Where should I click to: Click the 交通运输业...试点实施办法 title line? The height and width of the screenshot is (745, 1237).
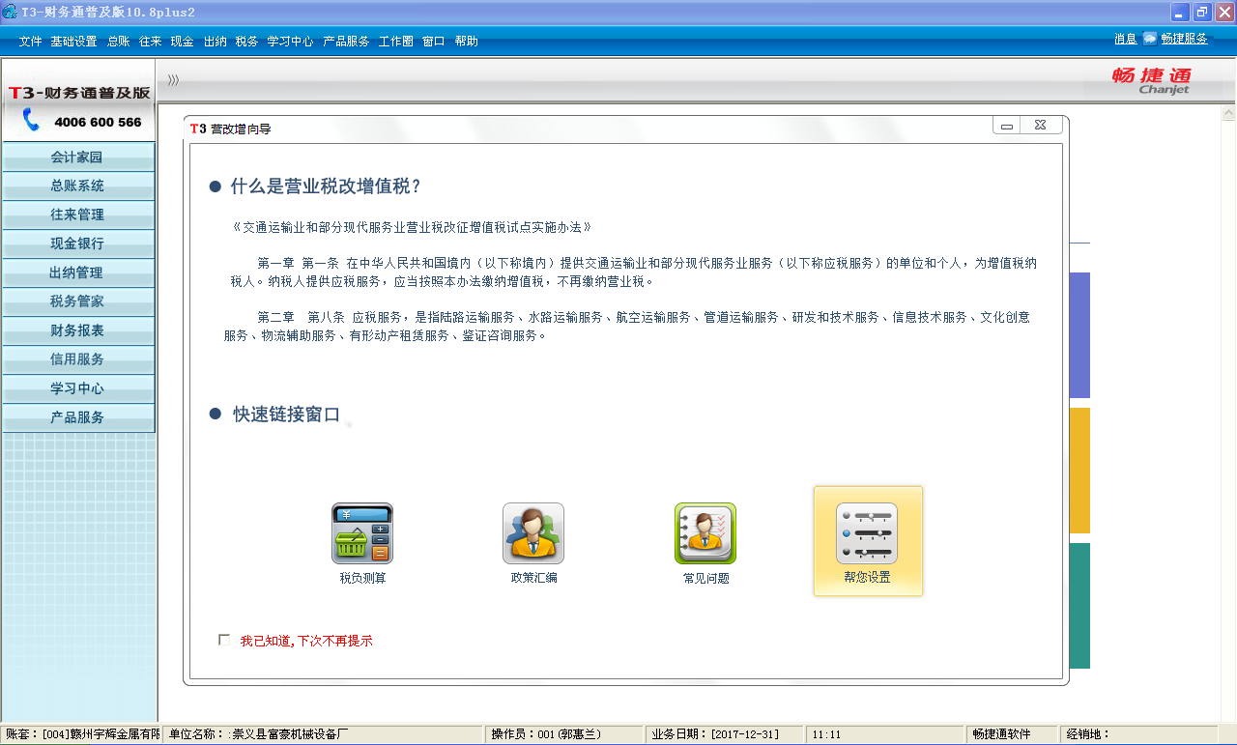pos(412,227)
